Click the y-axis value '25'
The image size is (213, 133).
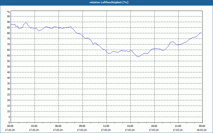click(x=9, y=95)
